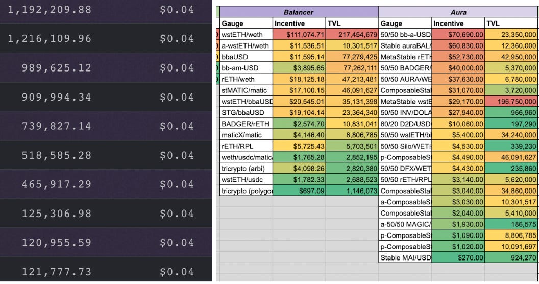Click the 989,625.12 value in dark table
Screen dimensions: 539x284
(x=57, y=68)
